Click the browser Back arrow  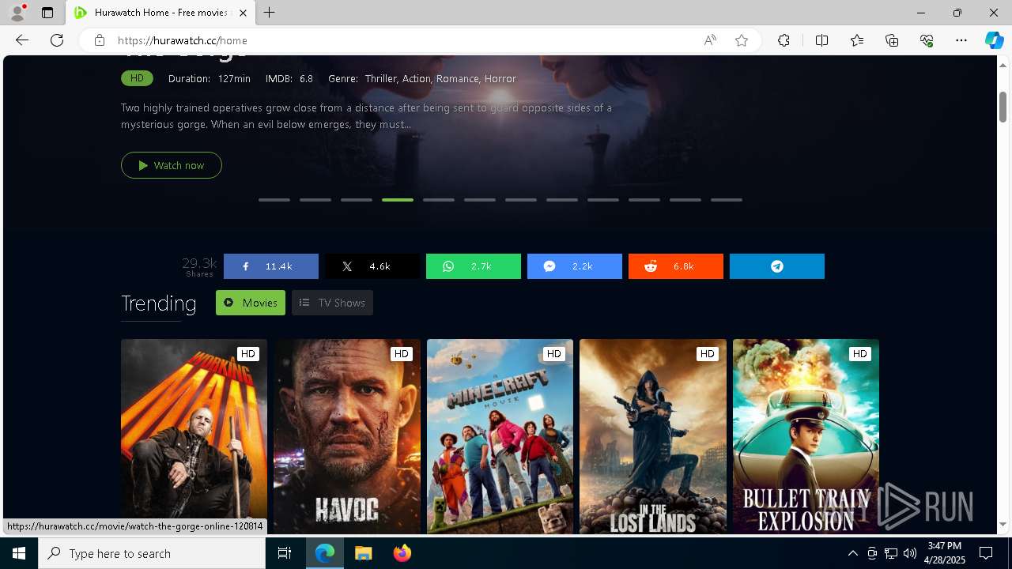click(x=22, y=40)
